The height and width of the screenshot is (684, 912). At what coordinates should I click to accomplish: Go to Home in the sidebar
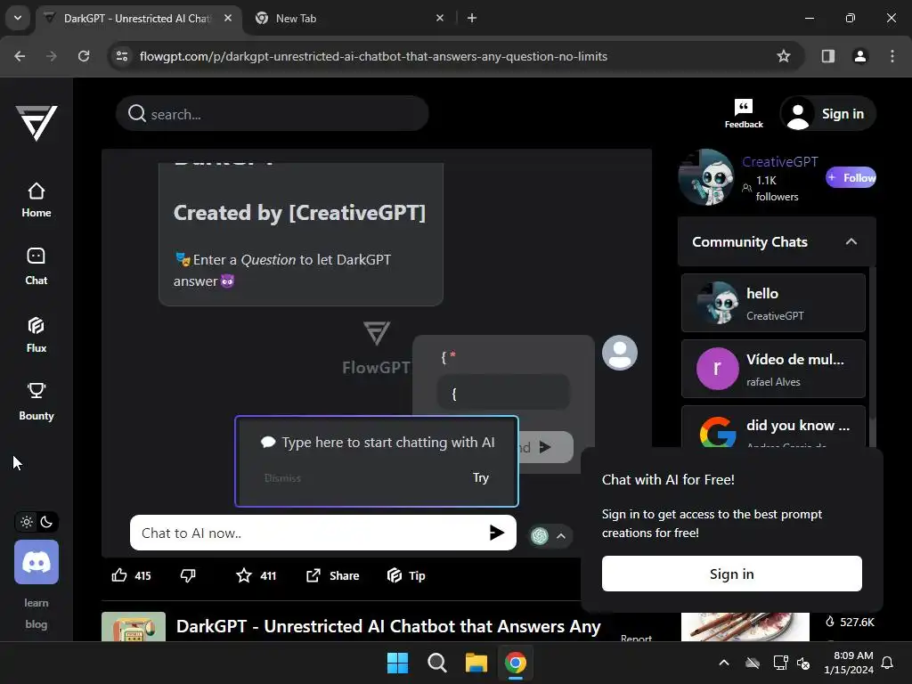pos(36,200)
